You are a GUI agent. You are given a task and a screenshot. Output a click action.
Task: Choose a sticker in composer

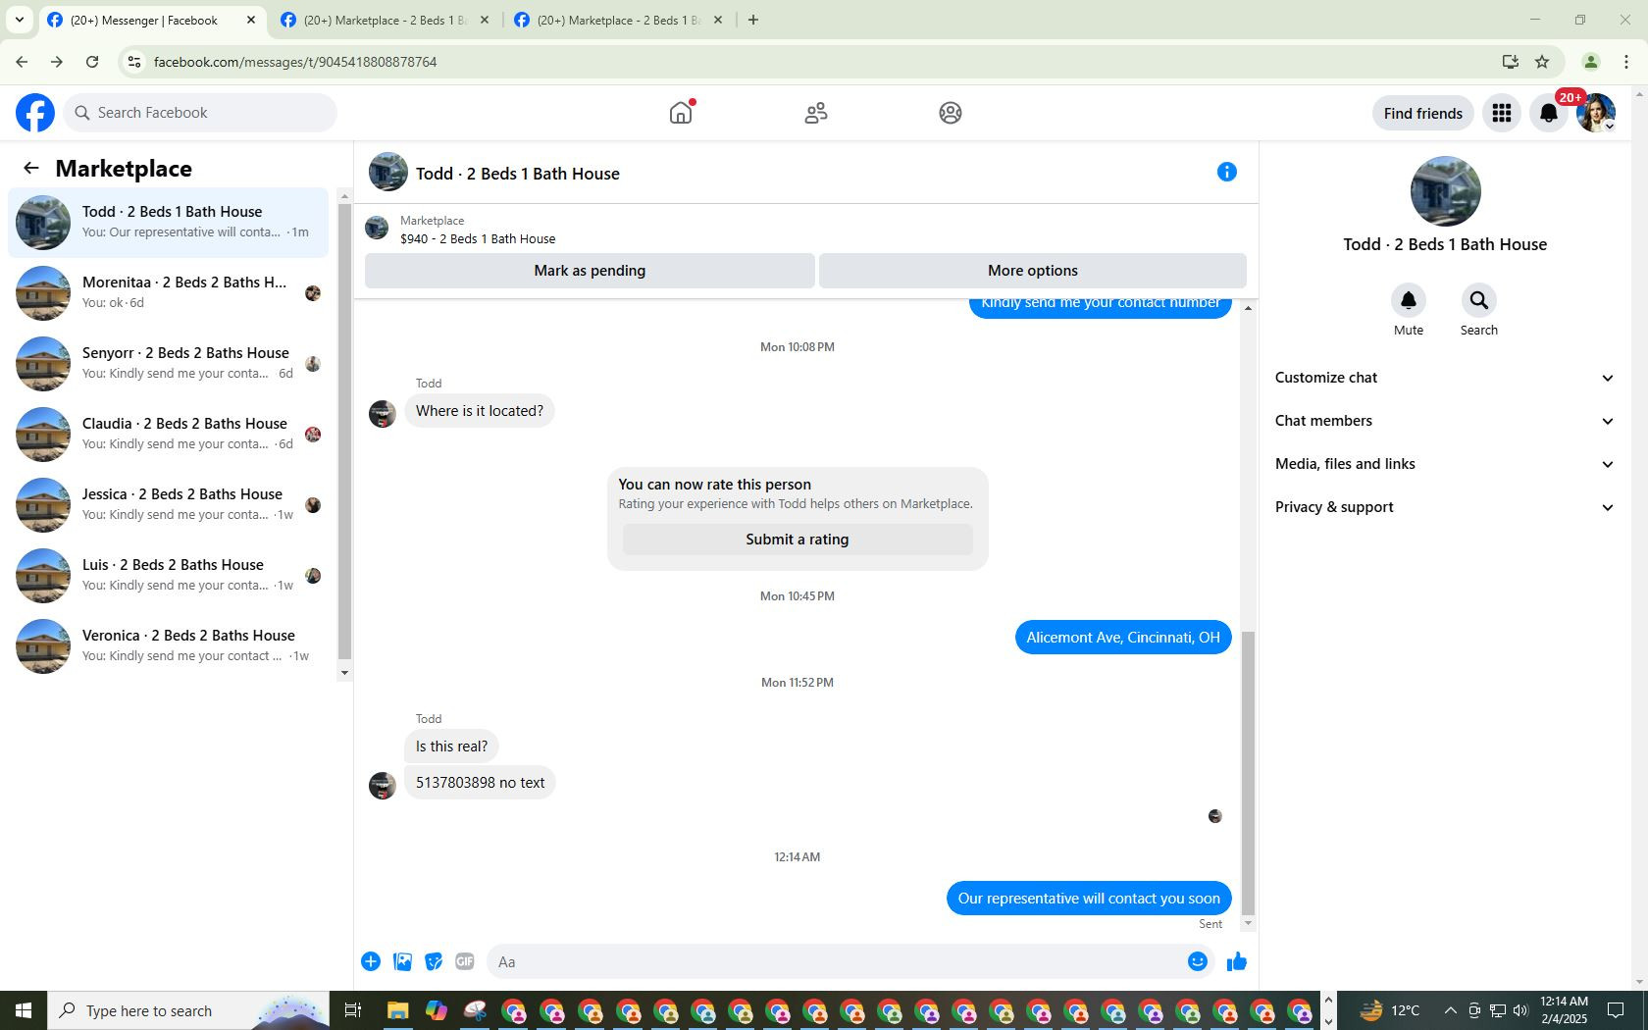point(434,961)
